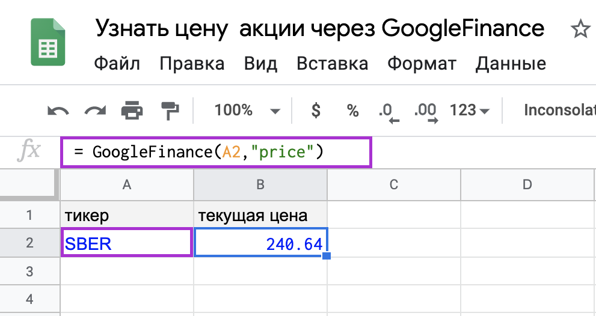Decrease decimal places
Screen dimensions: 596x316
[x=388, y=111]
